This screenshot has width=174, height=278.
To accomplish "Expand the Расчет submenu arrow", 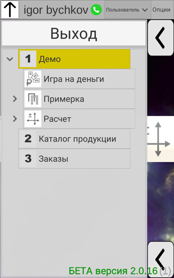I will click(x=15, y=119).
